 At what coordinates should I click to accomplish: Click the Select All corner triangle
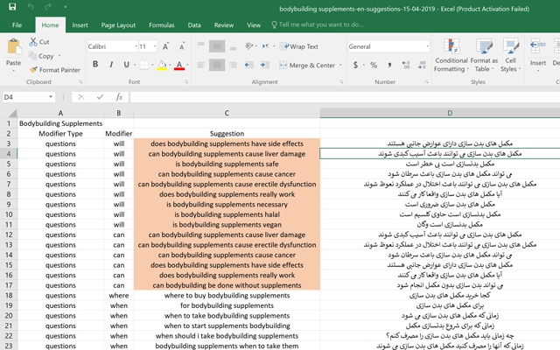point(12,113)
